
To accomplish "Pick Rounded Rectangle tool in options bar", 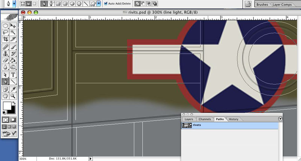I will (x=65, y=3).
